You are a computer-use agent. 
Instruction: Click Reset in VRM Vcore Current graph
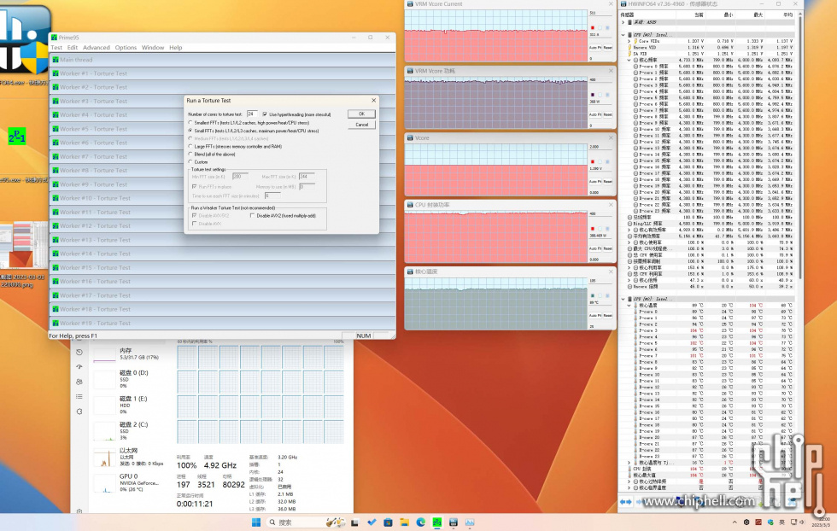point(607,48)
